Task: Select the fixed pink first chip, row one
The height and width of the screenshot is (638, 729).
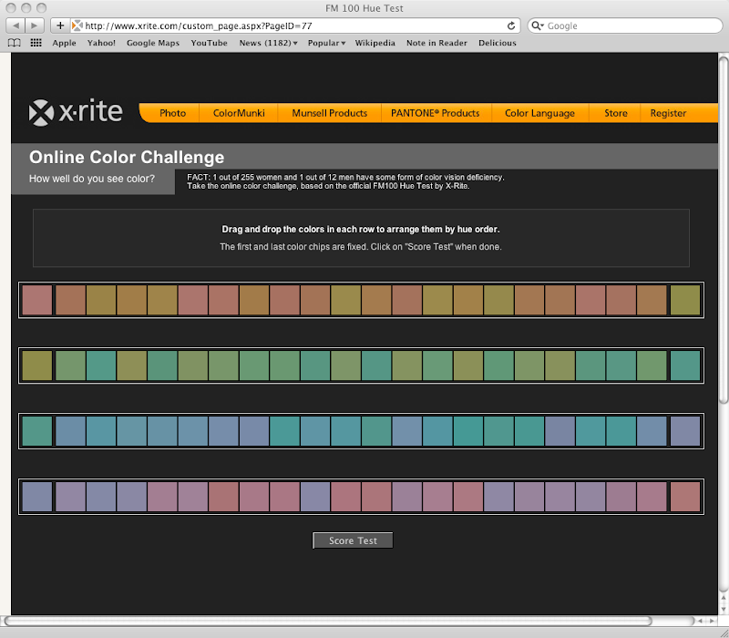Action: [37, 300]
